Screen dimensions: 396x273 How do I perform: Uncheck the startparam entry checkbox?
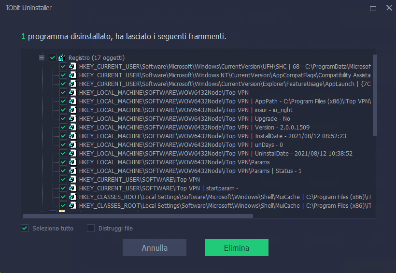pyautogui.click(x=63, y=188)
